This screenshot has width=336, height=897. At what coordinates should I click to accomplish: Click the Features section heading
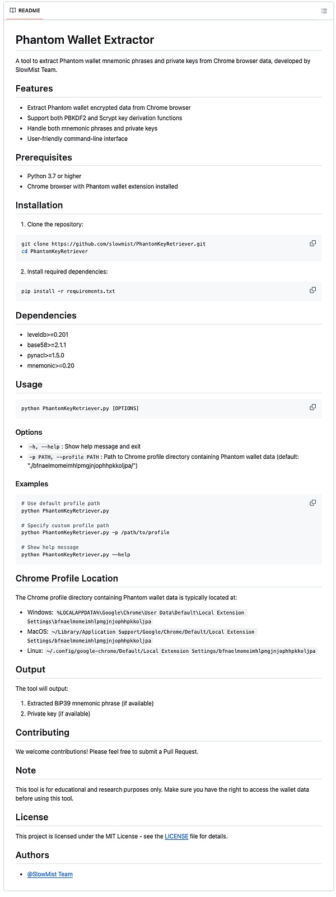34,89
